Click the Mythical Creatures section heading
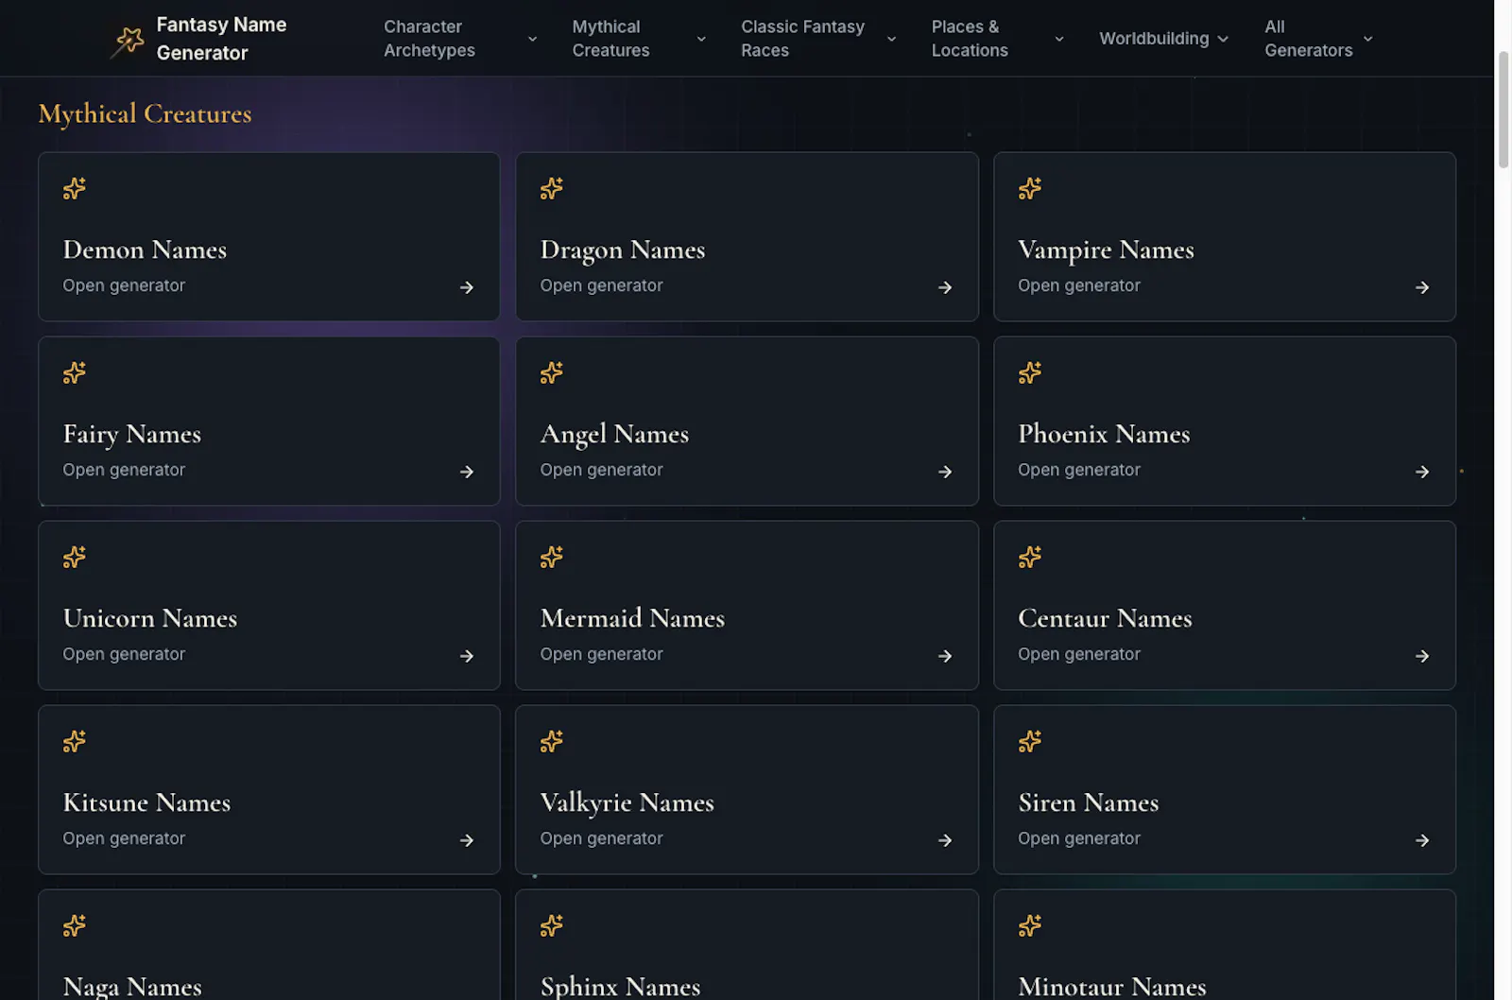This screenshot has height=1000, width=1512. click(146, 113)
